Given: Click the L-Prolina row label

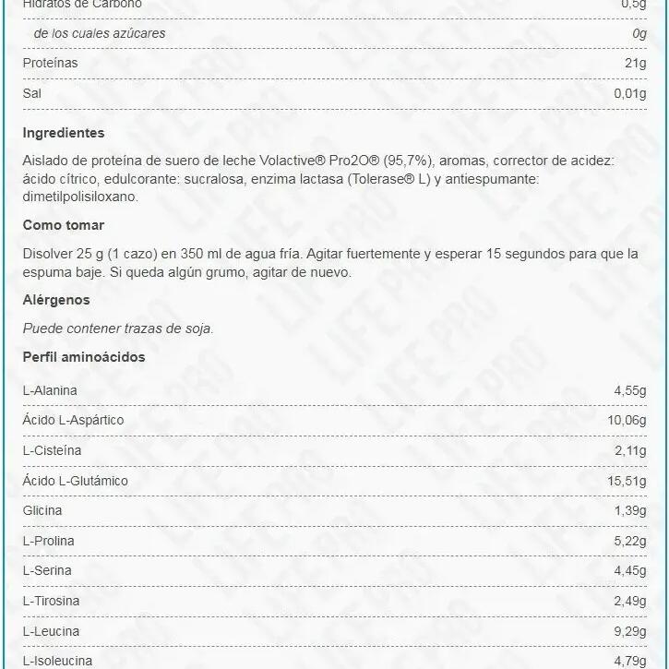Looking at the screenshot, I should click(x=48, y=541).
